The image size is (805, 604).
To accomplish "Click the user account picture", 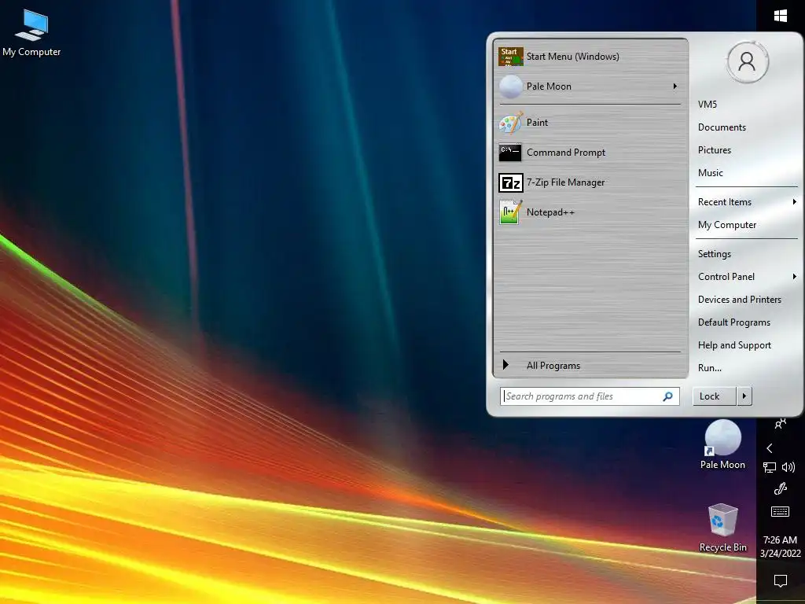I will [747, 61].
